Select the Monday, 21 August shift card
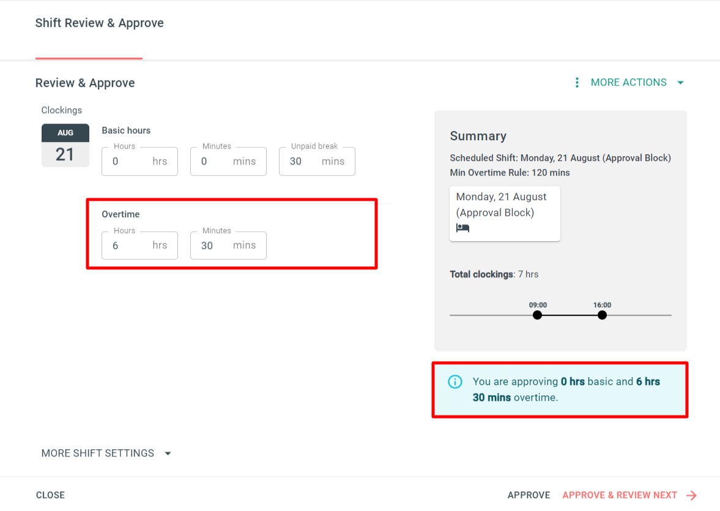The width and height of the screenshot is (720, 511). [x=504, y=213]
